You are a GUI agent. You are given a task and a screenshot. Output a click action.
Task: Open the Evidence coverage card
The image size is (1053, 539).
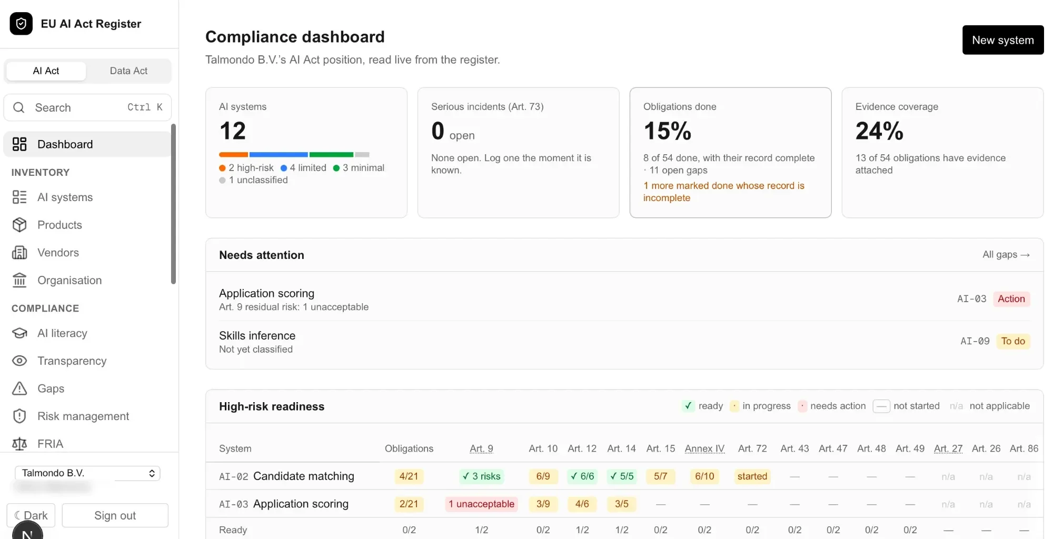click(942, 153)
